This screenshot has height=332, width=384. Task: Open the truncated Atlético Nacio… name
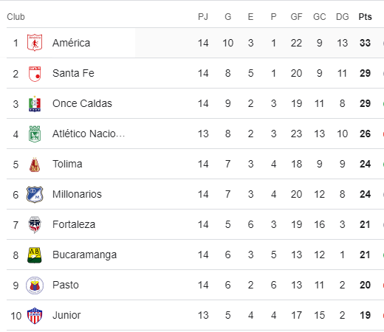click(x=89, y=134)
